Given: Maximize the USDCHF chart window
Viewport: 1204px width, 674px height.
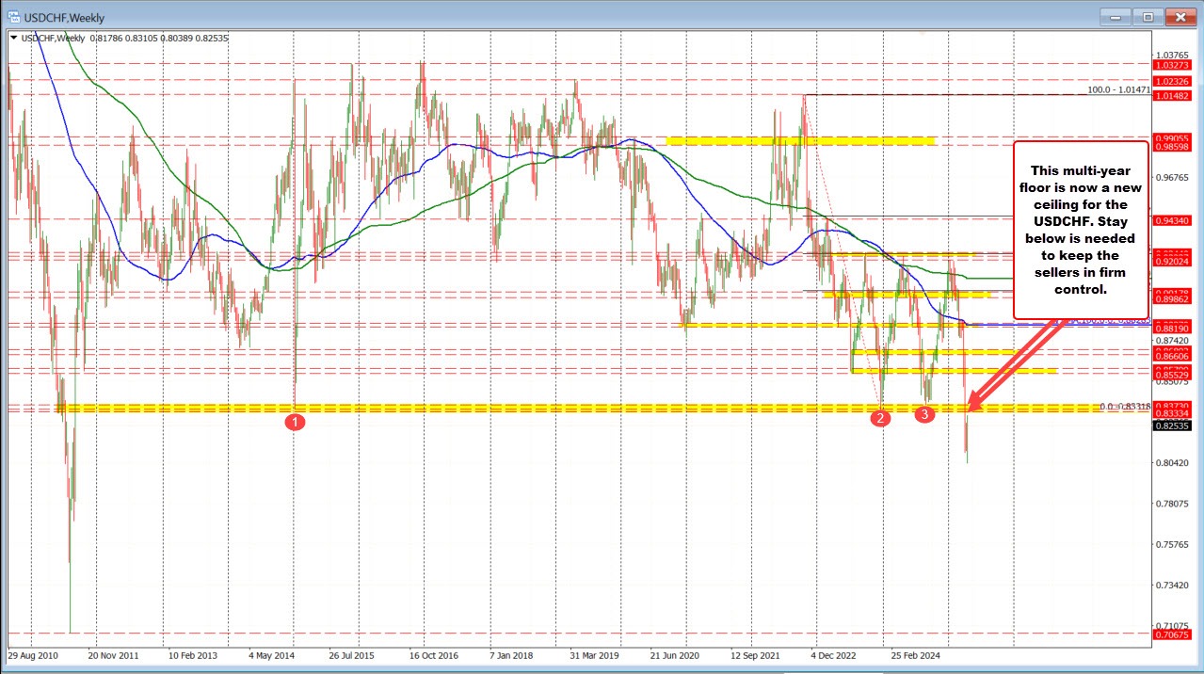Looking at the screenshot, I should pos(1148,17).
